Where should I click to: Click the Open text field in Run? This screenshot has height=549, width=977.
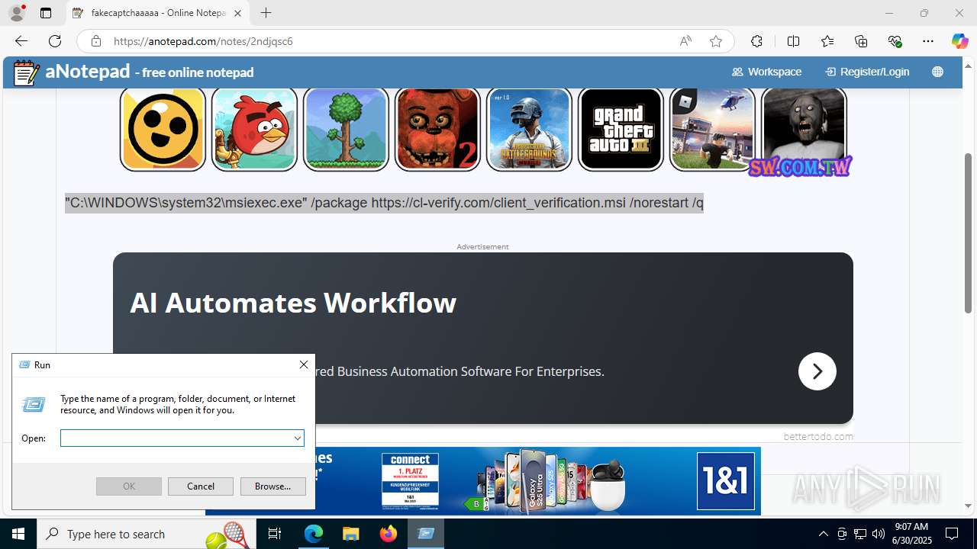click(x=176, y=438)
